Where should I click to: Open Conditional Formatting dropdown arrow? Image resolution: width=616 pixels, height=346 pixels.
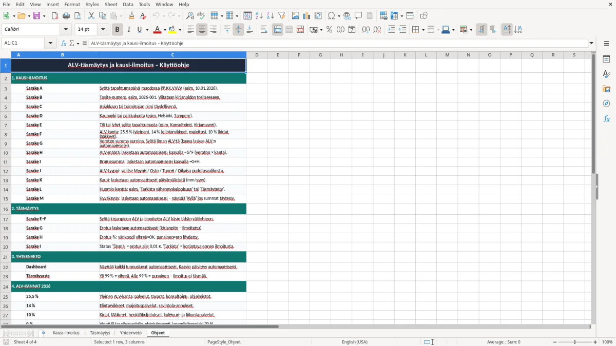click(x=471, y=30)
